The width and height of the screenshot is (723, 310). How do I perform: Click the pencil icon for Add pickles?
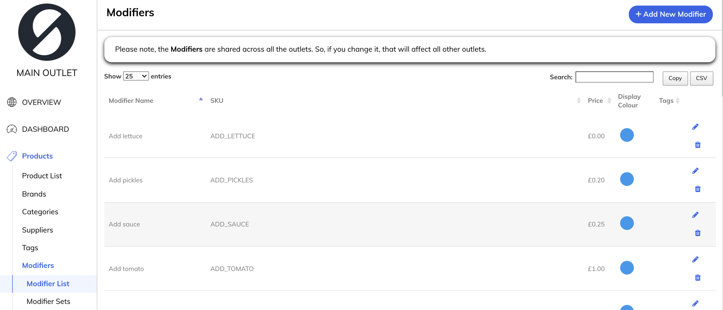coord(695,171)
